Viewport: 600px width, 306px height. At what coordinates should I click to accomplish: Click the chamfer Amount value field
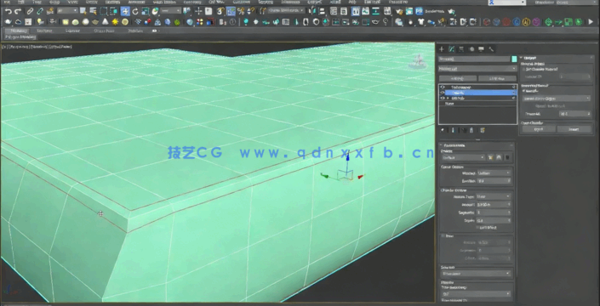coord(494,204)
